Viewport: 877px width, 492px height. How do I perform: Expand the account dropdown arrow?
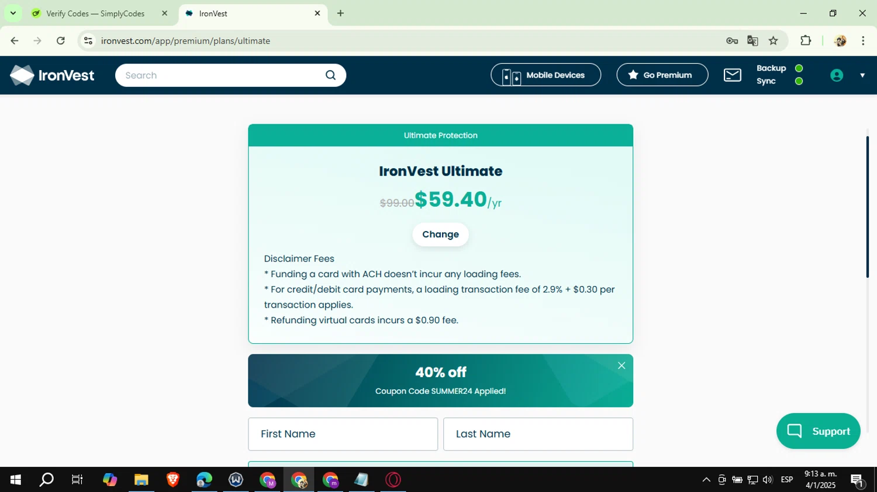[862, 75]
